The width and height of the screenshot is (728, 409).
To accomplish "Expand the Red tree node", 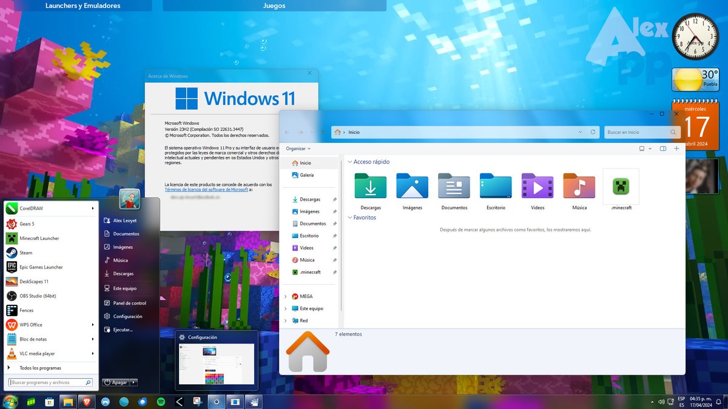I will pos(286,321).
